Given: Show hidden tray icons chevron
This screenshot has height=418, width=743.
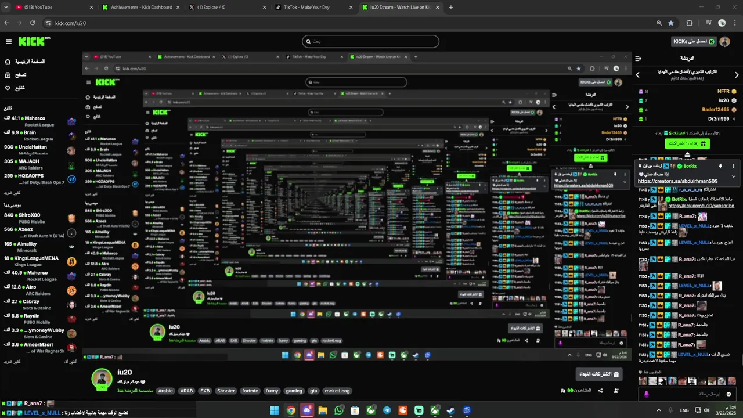Looking at the screenshot, I should point(658,410).
